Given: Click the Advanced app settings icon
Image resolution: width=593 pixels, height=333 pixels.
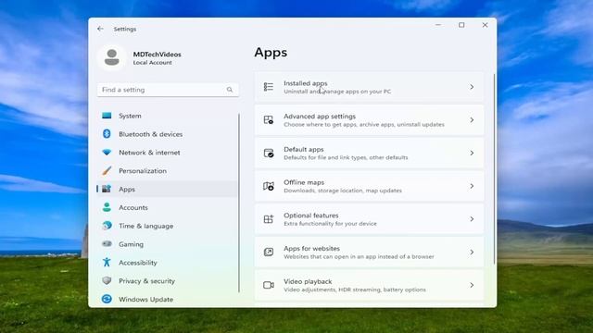Looking at the screenshot, I should (269, 120).
